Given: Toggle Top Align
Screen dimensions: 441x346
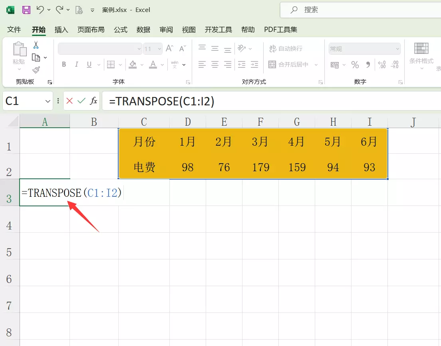Looking at the screenshot, I should click(x=202, y=47).
